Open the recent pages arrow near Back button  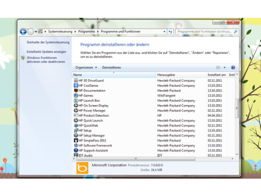(x=36, y=31)
